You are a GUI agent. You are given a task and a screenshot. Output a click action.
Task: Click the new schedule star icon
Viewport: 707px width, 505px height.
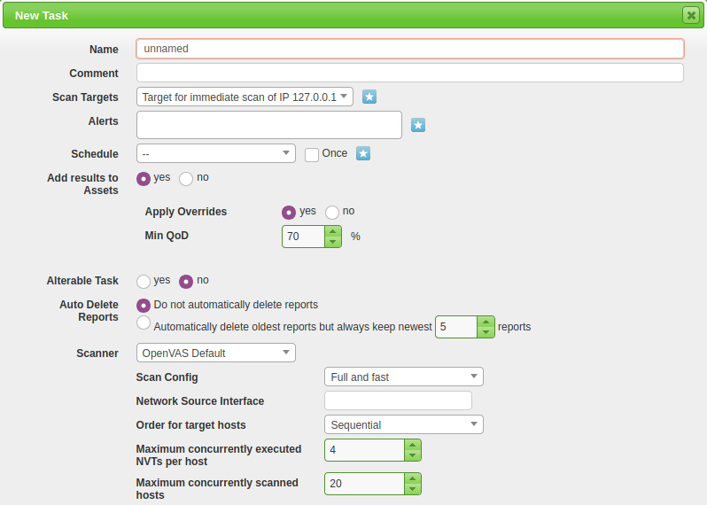coord(363,153)
